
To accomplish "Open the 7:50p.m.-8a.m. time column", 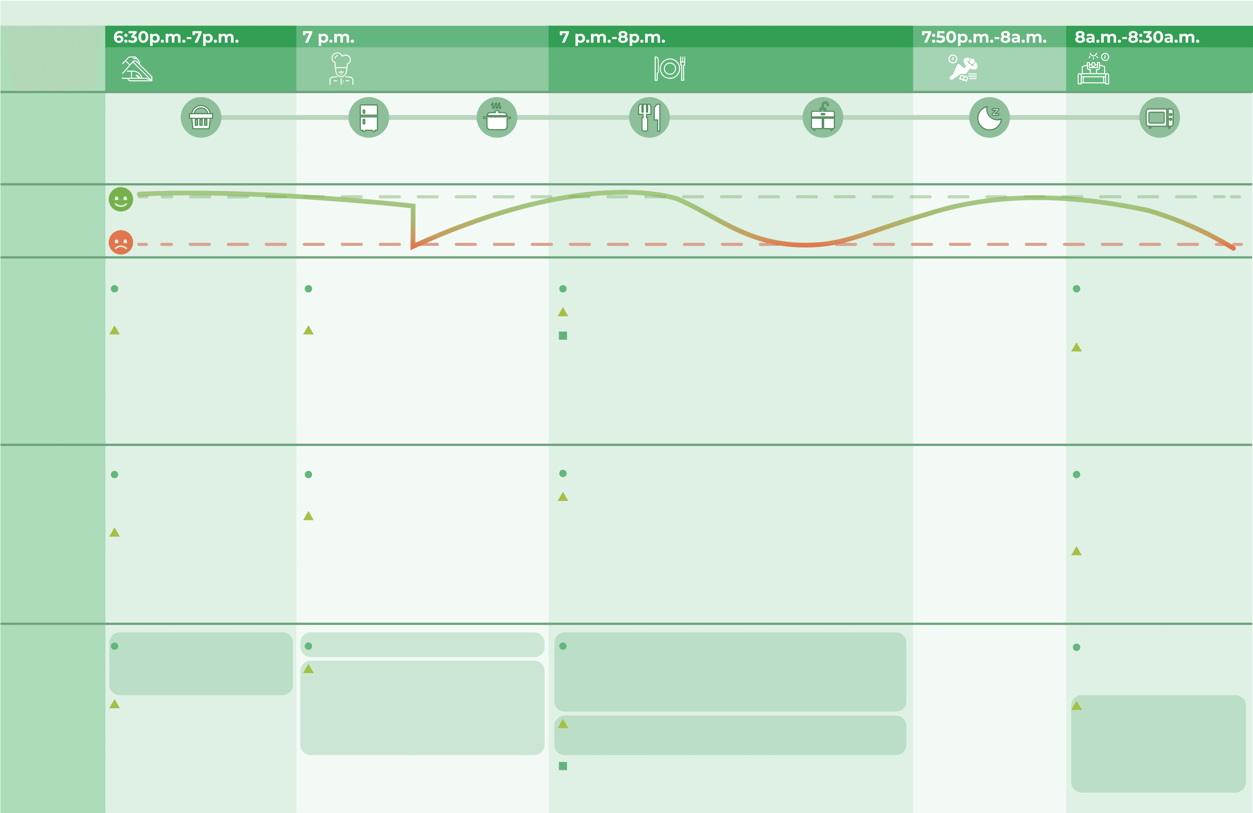I will (983, 37).
